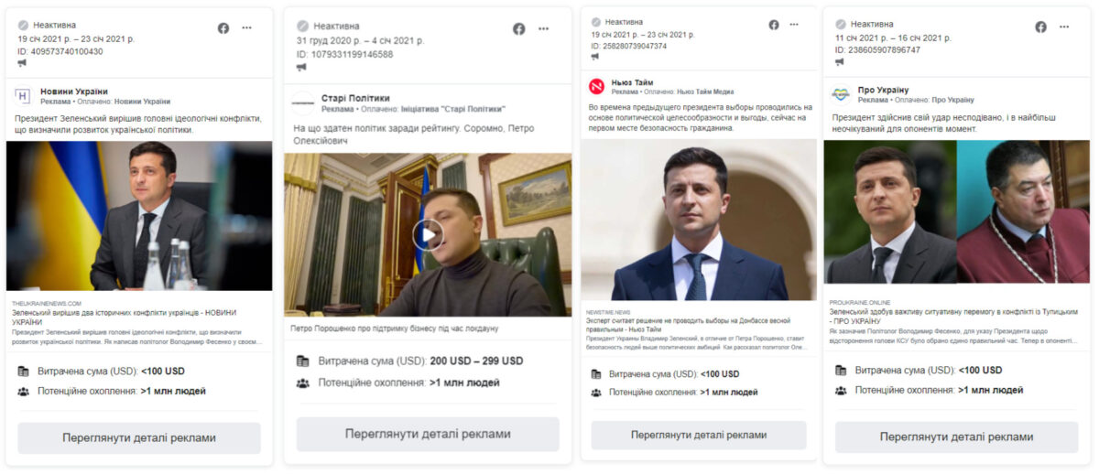The width and height of the screenshot is (1099, 474).
Task: Open three-dot menu on Новини України ad card
Action: point(246,28)
